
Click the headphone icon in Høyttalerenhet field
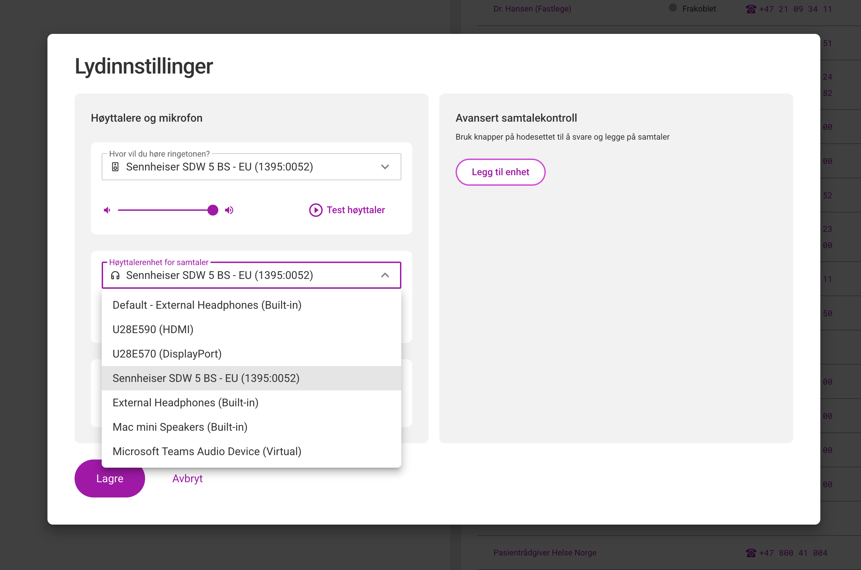[116, 275]
